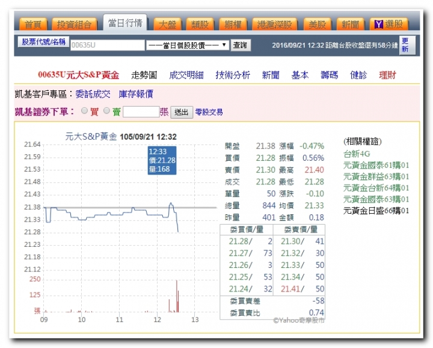Open the 委託成交 order link

click(93, 94)
